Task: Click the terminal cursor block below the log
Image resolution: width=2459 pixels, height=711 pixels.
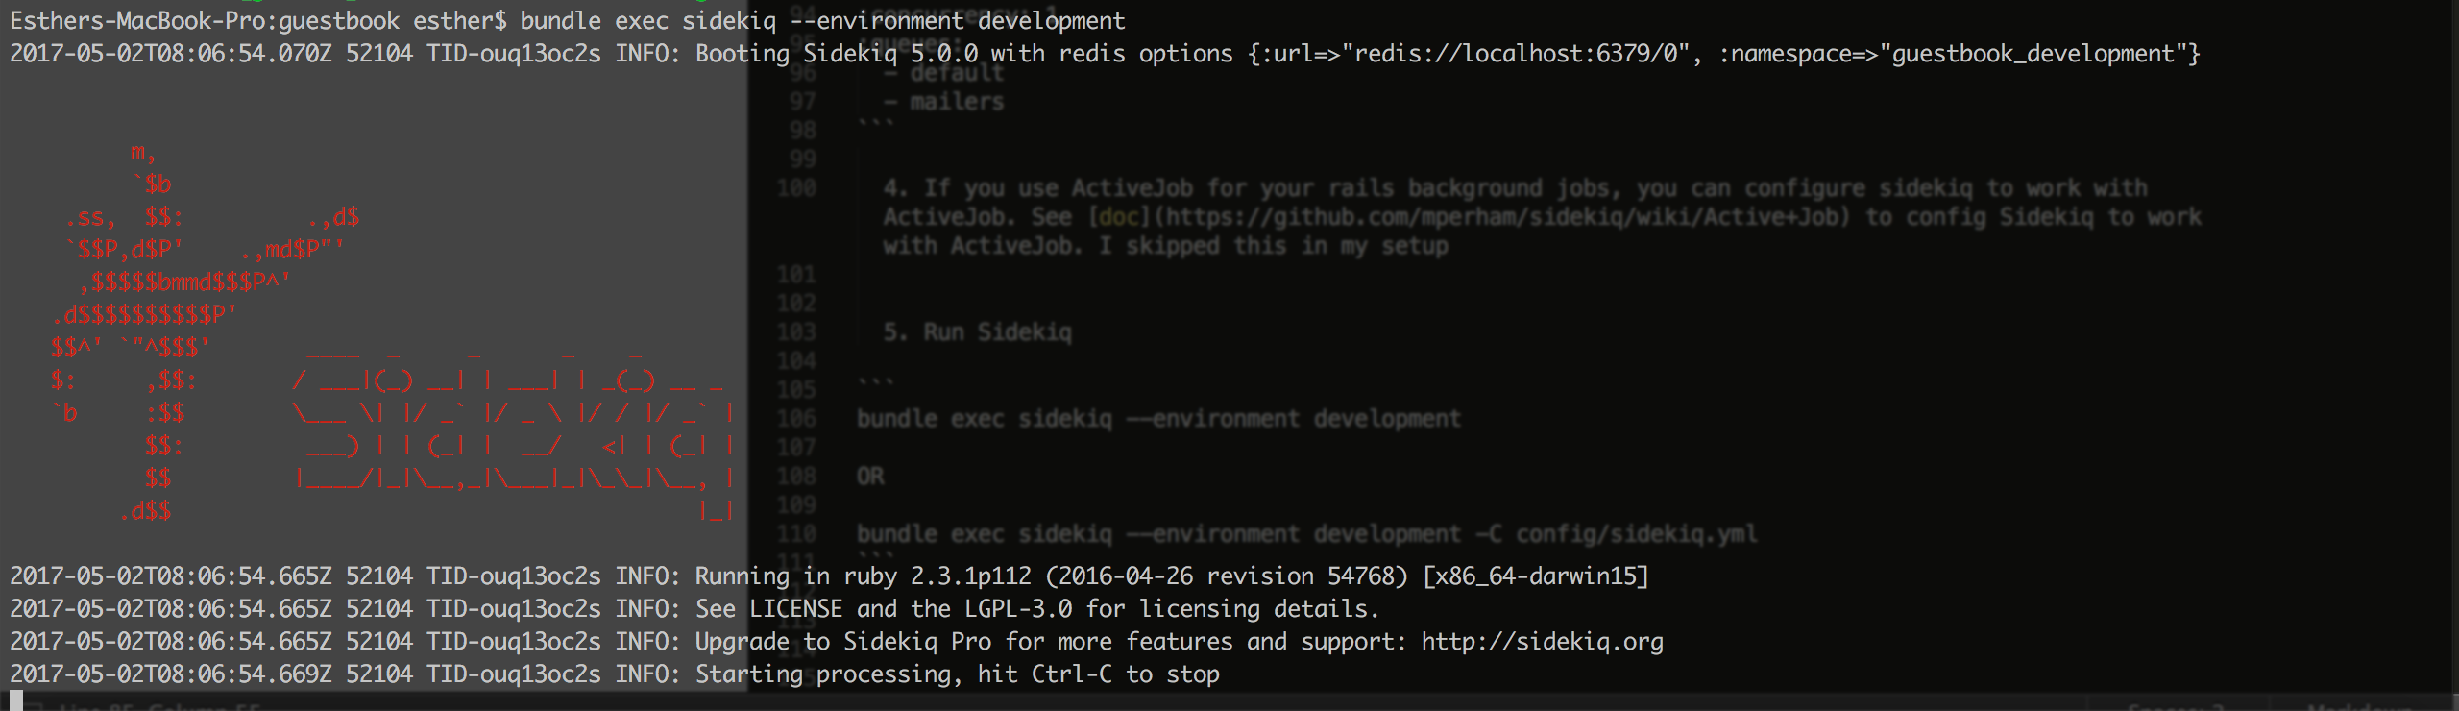Action: (x=15, y=699)
